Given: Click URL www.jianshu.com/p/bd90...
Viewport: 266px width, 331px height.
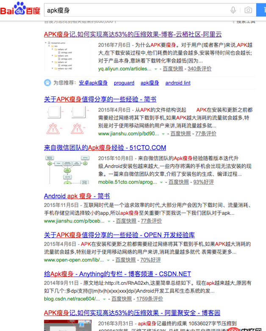Looking at the screenshot, I should tap(129, 133).
